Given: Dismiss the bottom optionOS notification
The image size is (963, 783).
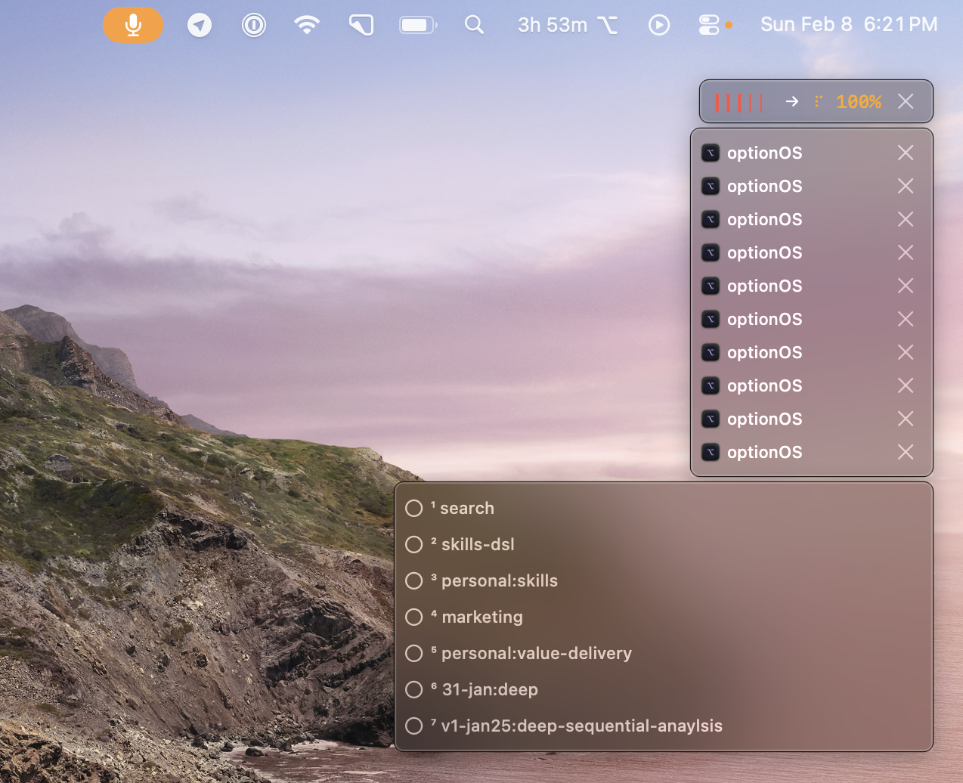Looking at the screenshot, I should [905, 452].
